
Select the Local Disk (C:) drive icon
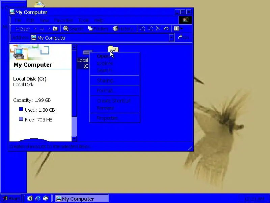point(87,52)
